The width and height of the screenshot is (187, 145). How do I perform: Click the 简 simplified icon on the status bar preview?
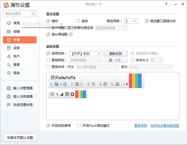tap(67, 94)
